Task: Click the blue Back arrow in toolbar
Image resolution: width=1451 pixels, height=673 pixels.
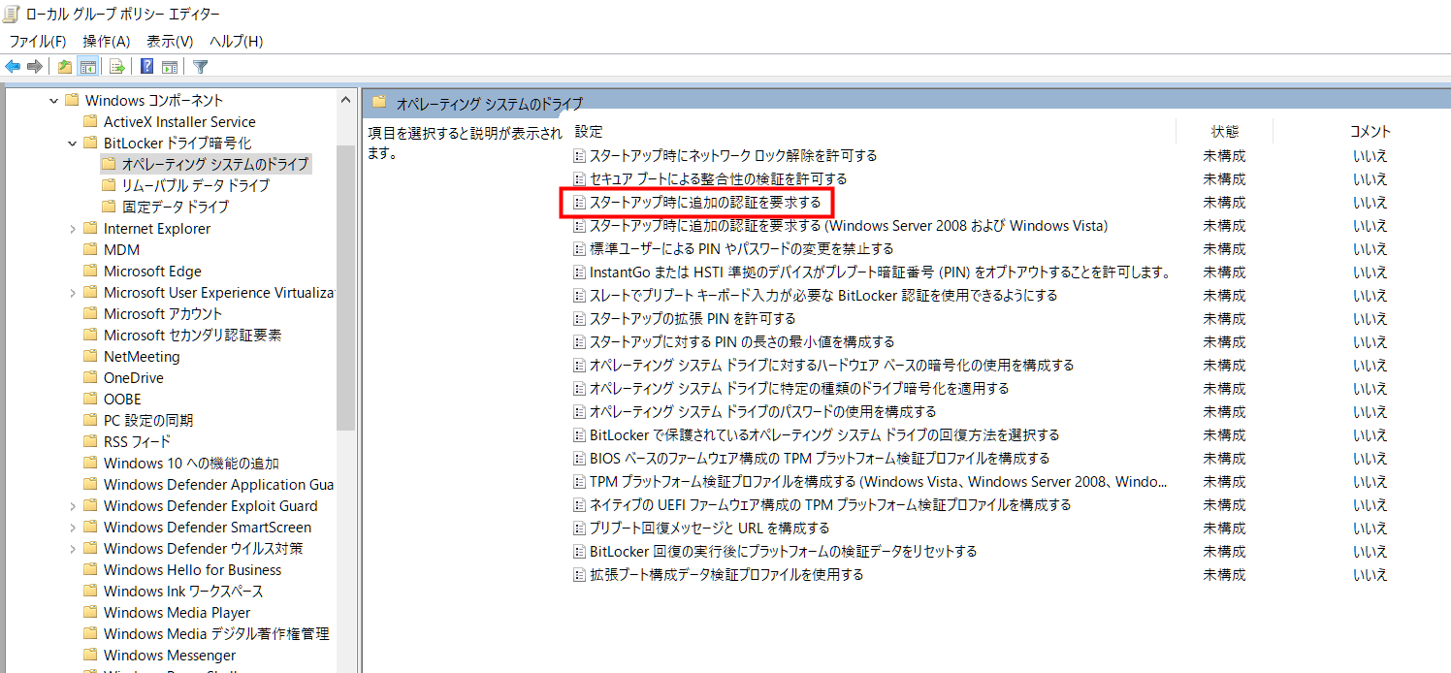Action: click(13, 67)
